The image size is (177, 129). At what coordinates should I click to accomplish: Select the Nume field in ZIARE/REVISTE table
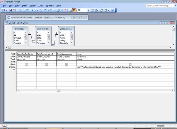click(62, 38)
